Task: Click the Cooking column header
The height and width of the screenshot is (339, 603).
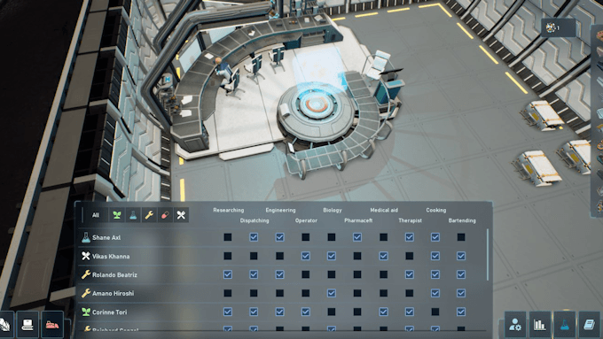Action: 435,210
